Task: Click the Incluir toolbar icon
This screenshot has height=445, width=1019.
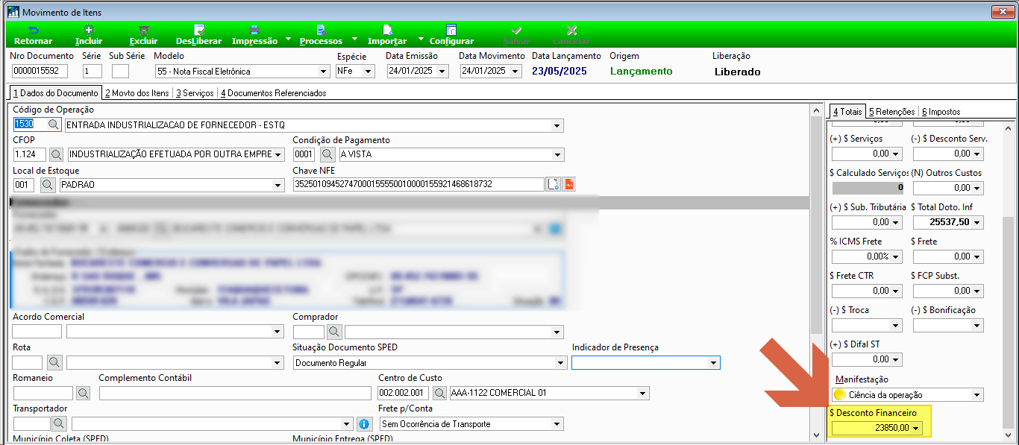Action: tap(89, 30)
